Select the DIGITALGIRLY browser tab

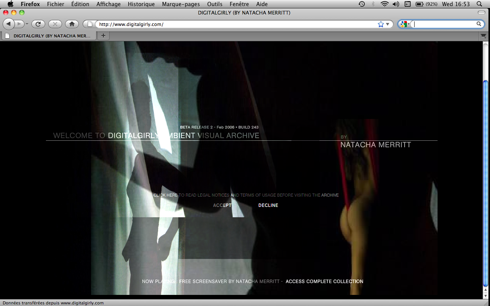(x=48, y=36)
